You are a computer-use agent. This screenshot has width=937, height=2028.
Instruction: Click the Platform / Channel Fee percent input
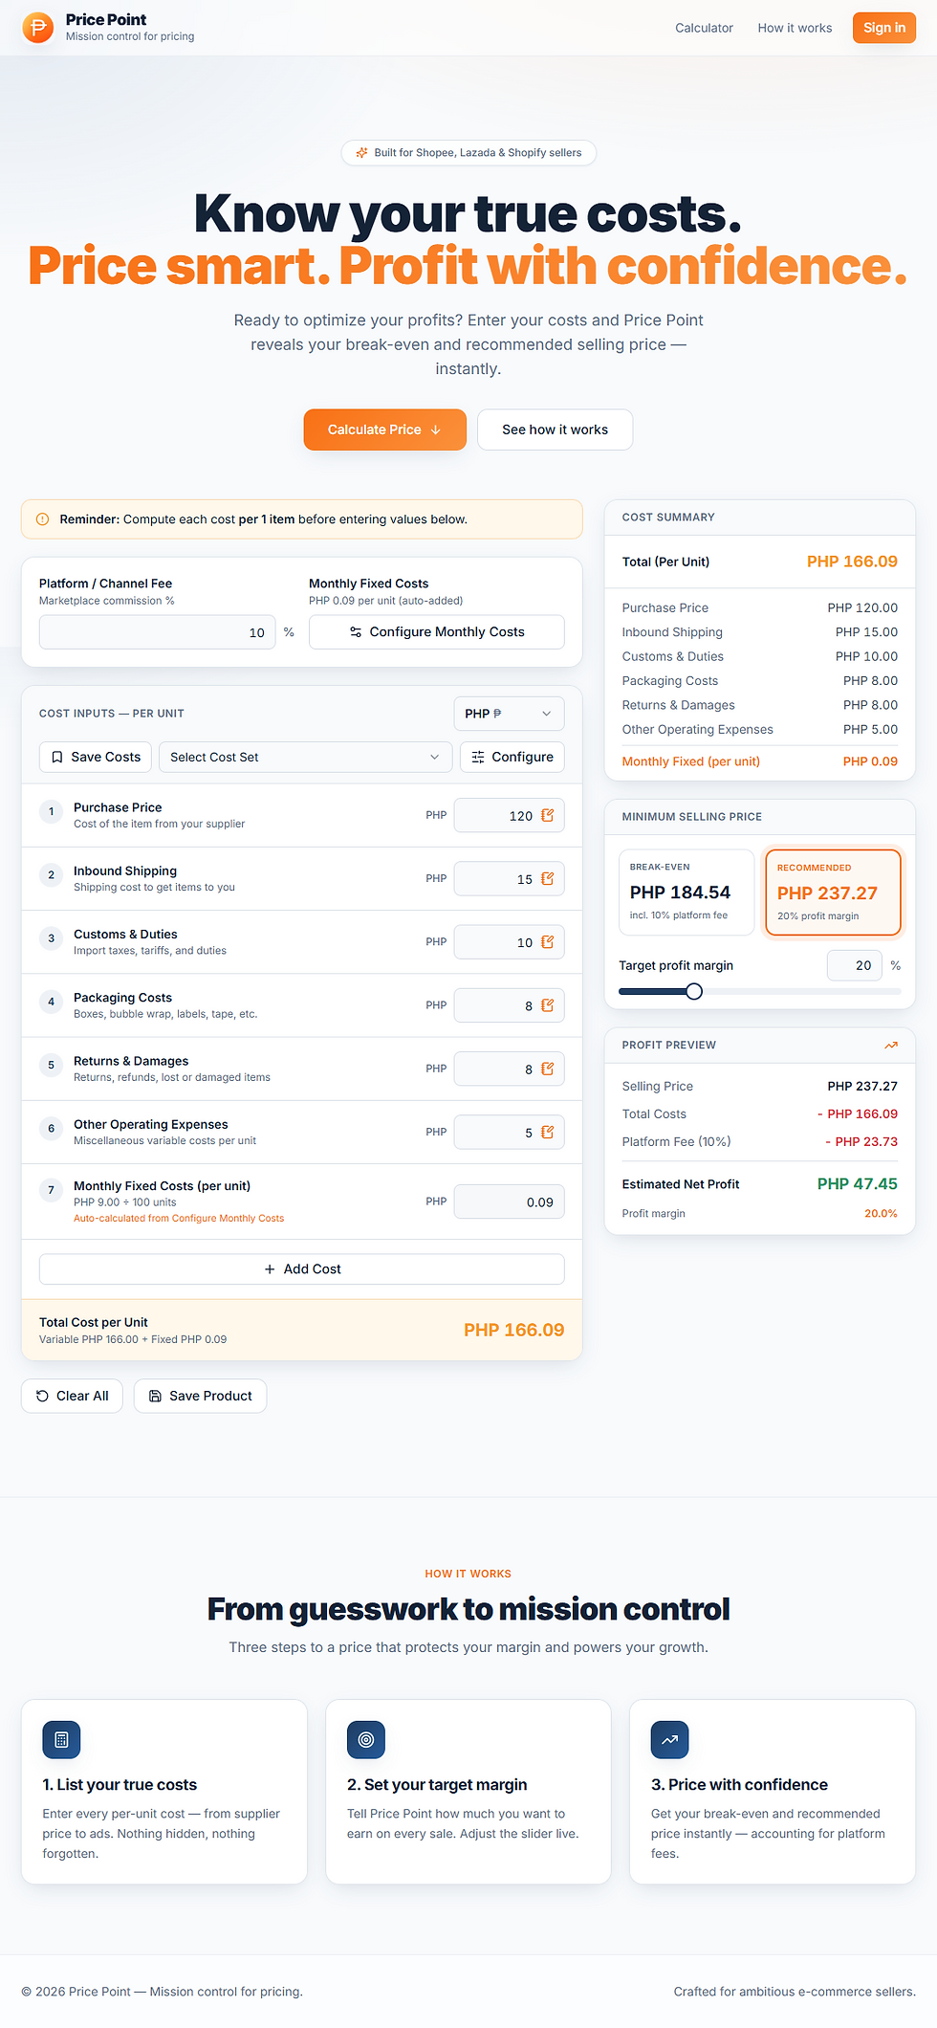point(158,631)
